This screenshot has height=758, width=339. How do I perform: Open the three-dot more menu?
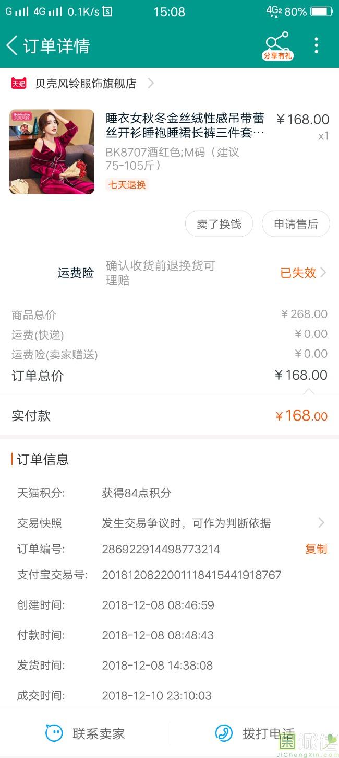[x=316, y=45]
